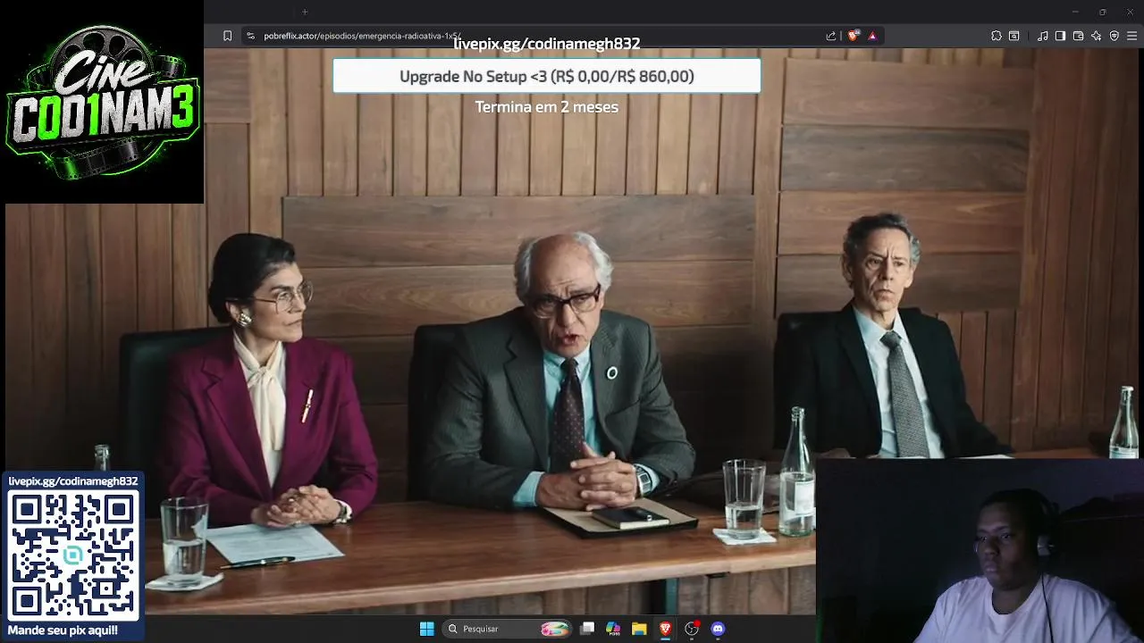Open media control music note icon
This screenshot has height=643, width=1144.
(1043, 36)
